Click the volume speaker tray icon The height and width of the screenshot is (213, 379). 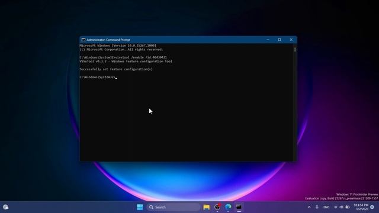[x=341, y=207]
